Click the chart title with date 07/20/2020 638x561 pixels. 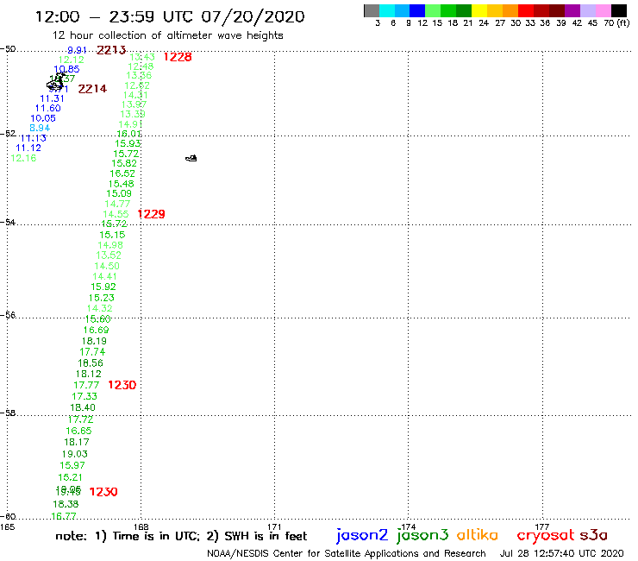tap(170, 16)
